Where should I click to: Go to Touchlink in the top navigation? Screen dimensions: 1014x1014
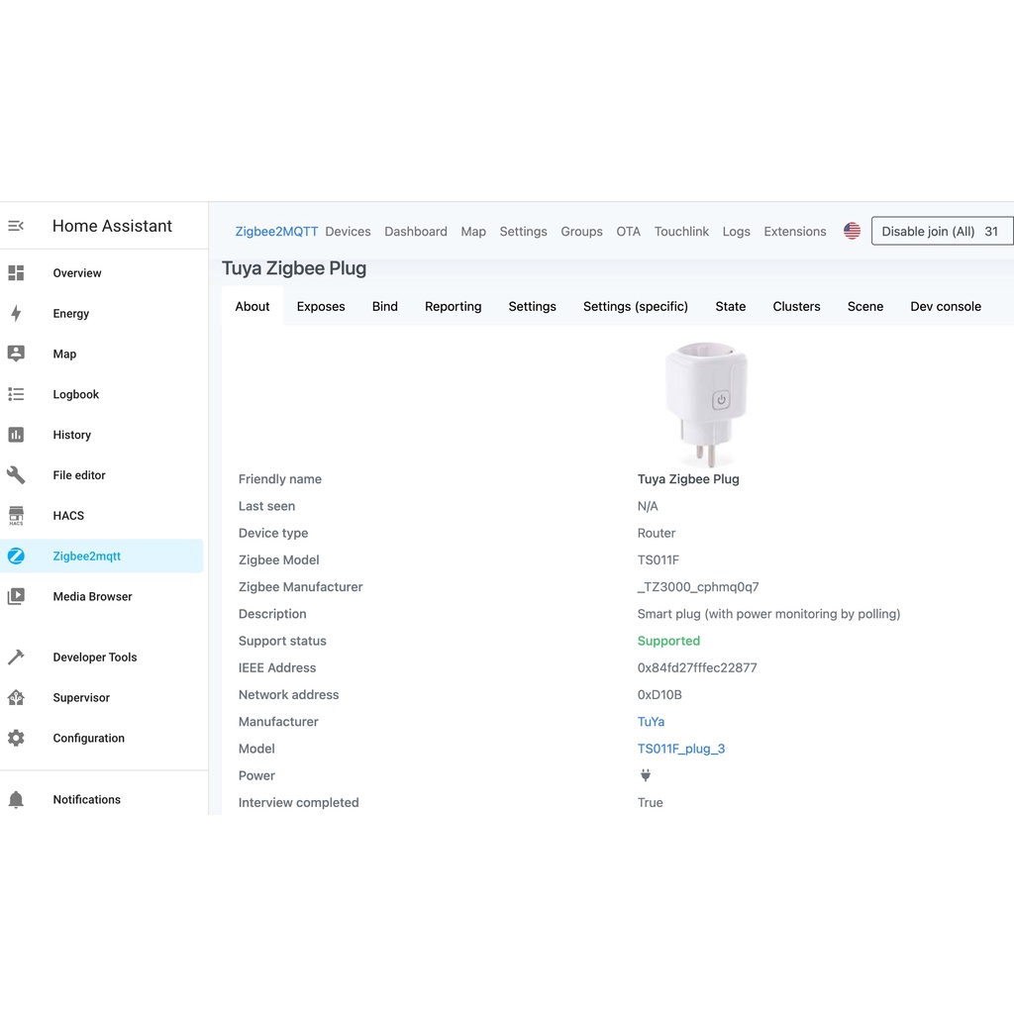coord(681,232)
